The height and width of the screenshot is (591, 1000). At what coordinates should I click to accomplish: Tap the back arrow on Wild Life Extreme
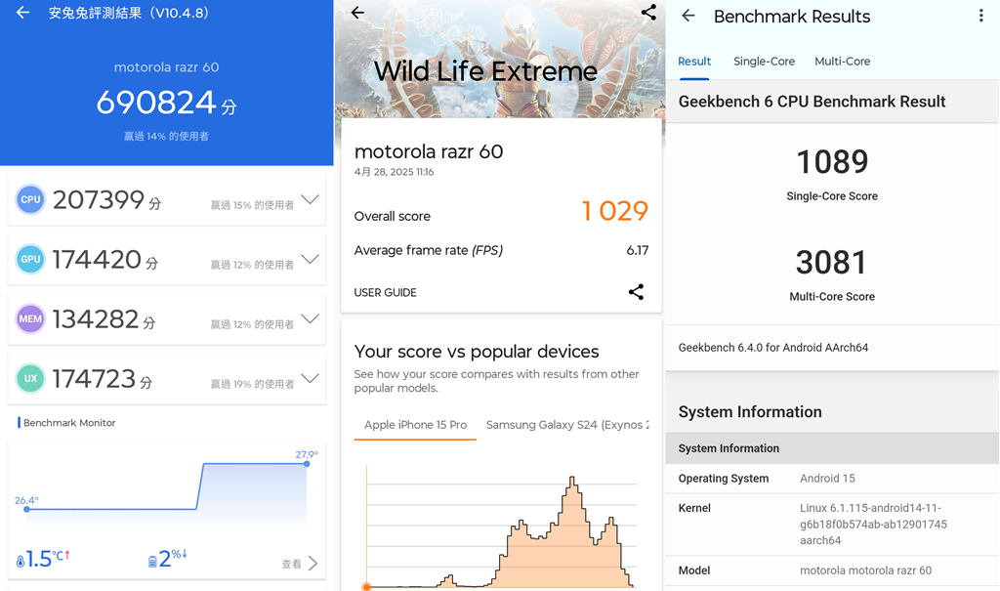[x=357, y=13]
